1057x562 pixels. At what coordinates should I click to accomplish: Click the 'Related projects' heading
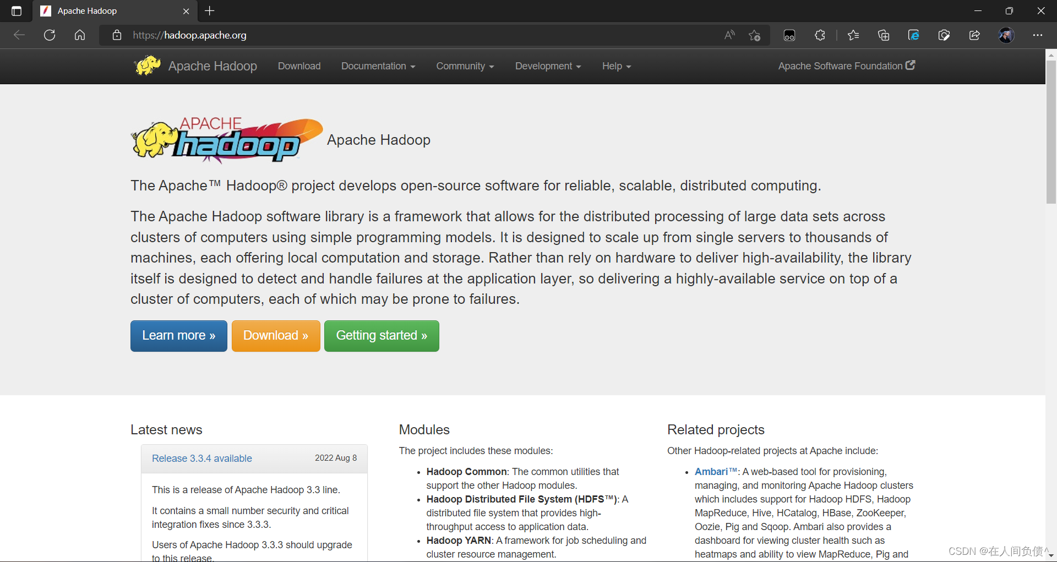pyautogui.click(x=716, y=430)
